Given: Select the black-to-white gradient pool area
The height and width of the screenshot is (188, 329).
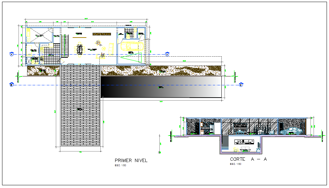Looking at the screenshot, I should coord(161,87).
